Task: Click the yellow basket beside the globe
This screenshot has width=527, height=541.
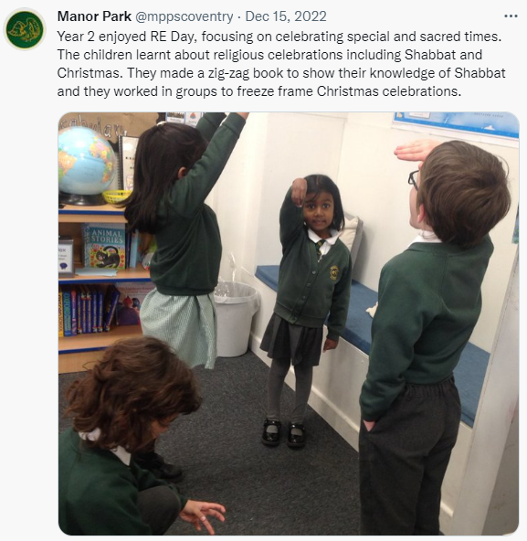Action: 116,196
